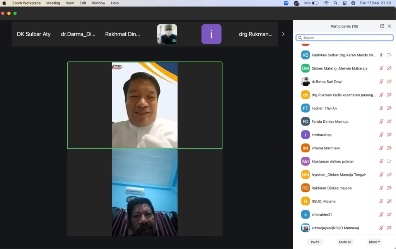This screenshot has width=396, height=249.
Task: Pop out the Participants panel
Action: click(x=382, y=26)
